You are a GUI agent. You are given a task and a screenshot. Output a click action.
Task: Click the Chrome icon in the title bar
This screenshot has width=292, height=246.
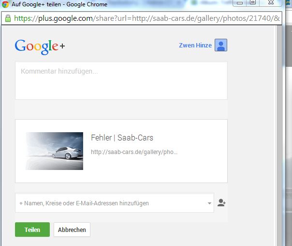coord(5,4)
